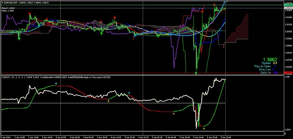Click the triangle beside the EURUSD,M15 title

click(x=2, y=3)
